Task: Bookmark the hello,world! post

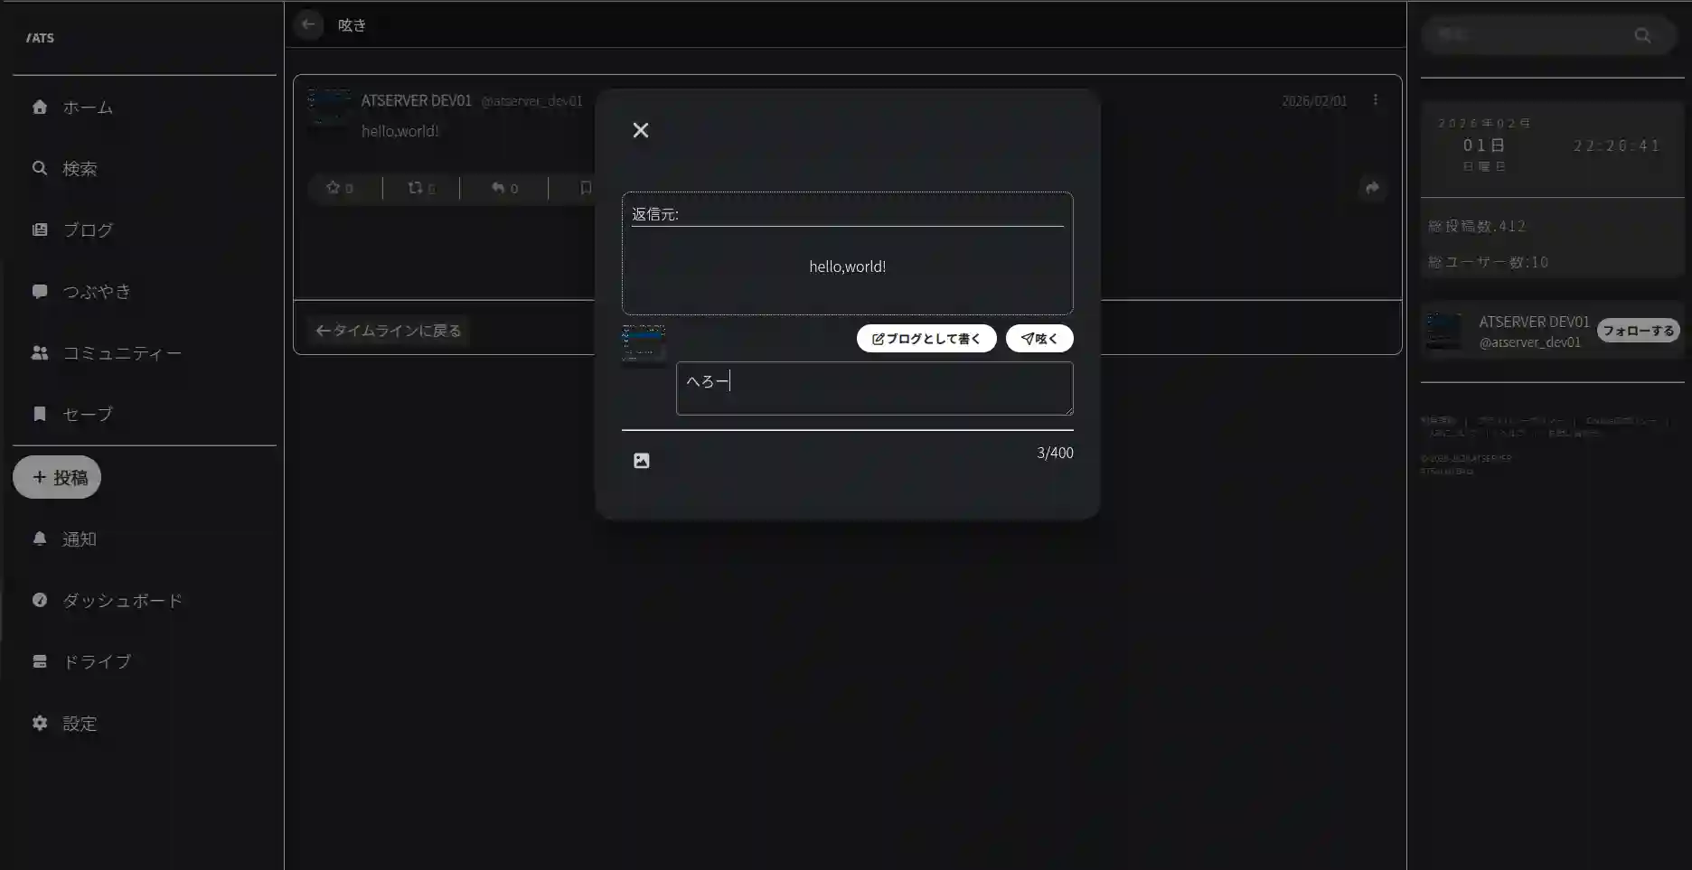Action: pos(585,188)
